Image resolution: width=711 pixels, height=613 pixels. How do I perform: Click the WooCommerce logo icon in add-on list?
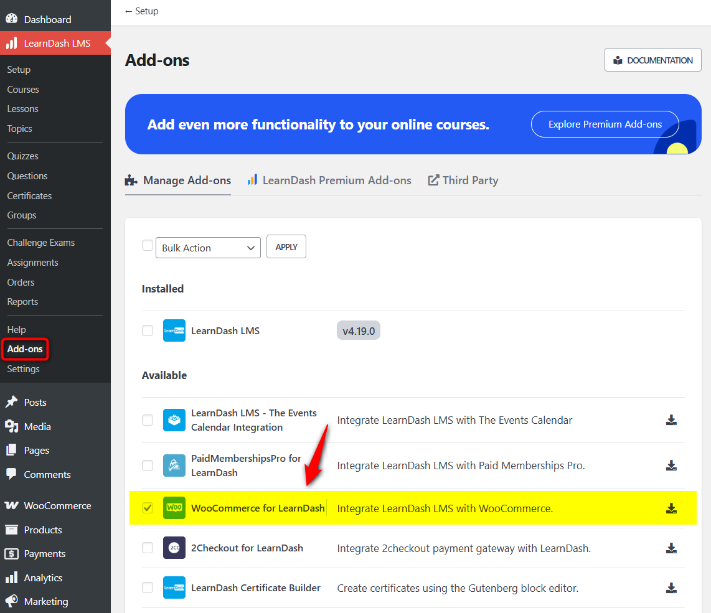pyautogui.click(x=174, y=508)
